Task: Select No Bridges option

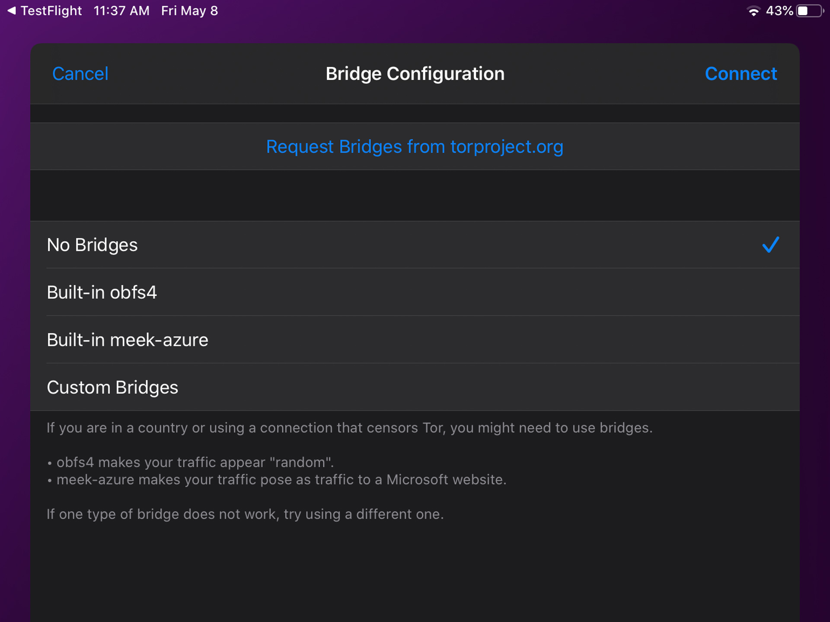Action: (414, 244)
